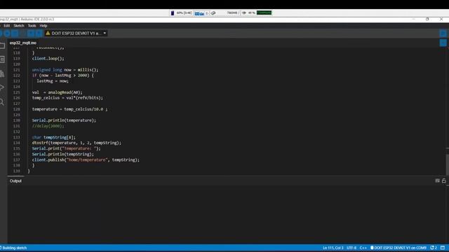Click the Building sketch status message
449x252 pixels.
[14, 248]
